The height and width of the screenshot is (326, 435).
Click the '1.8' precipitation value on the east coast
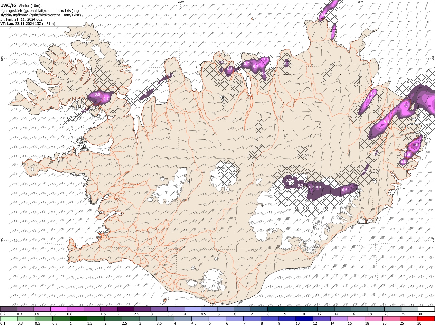click(x=415, y=145)
